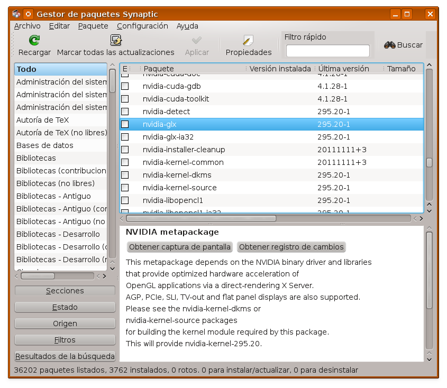Select Bibliotecas - Desarrollo category
This screenshot has height=388, width=447.
(x=61, y=234)
